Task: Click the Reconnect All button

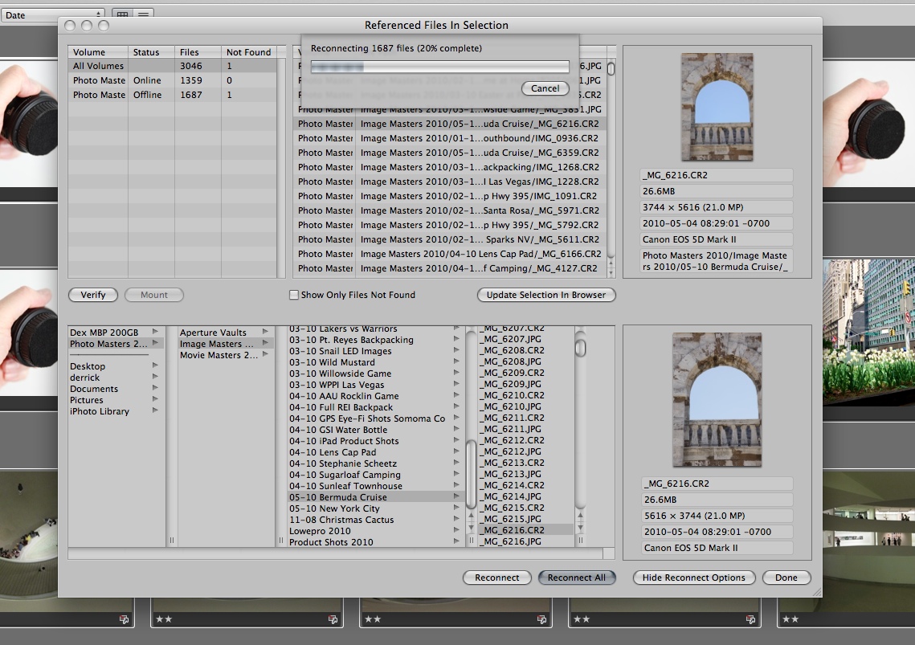Action: (x=576, y=578)
